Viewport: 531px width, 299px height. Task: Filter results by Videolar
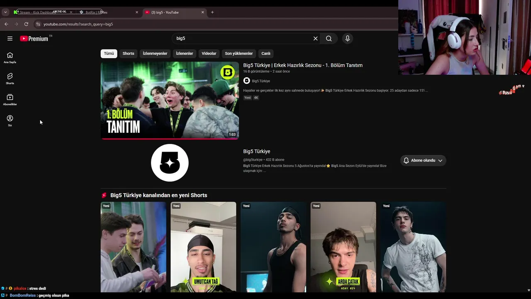(209, 54)
